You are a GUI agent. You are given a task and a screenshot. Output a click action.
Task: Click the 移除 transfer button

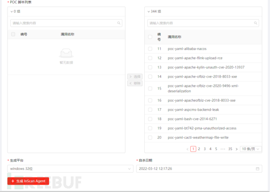point(135,83)
